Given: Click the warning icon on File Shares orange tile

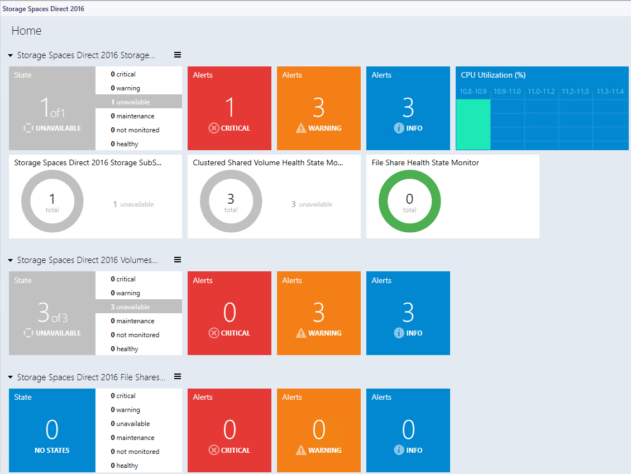Looking at the screenshot, I should click(x=300, y=450).
